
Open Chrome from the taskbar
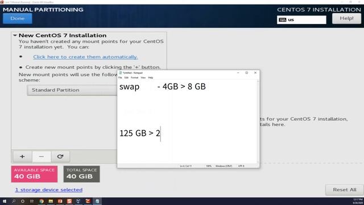click(x=42, y=201)
